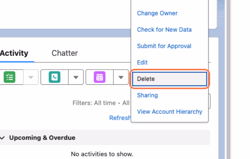The height and width of the screenshot is (159, 250).
Task: Select Edit in the actions menu
Action: point(142,62)
